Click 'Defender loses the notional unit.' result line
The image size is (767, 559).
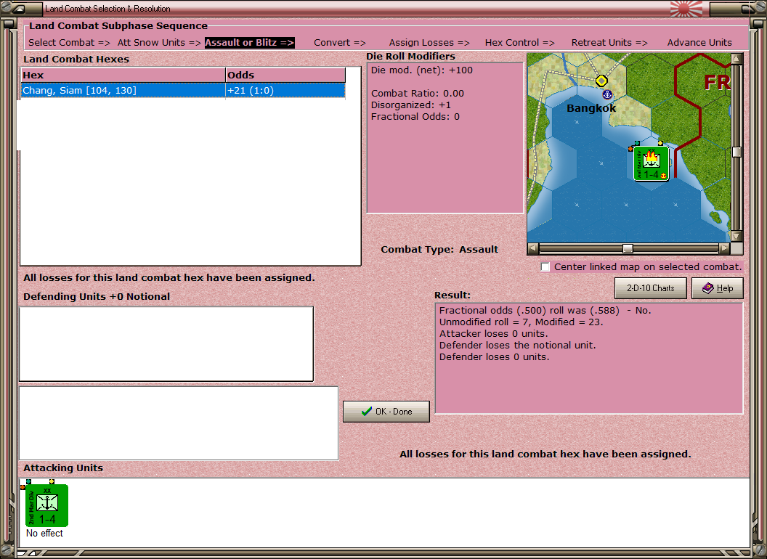517,346
